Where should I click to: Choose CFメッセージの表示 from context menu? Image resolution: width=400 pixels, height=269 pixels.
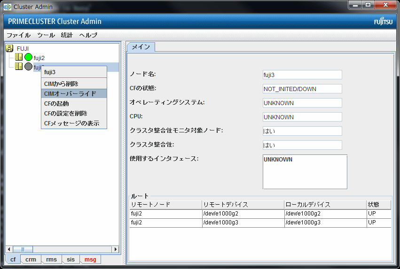[74, 123]
